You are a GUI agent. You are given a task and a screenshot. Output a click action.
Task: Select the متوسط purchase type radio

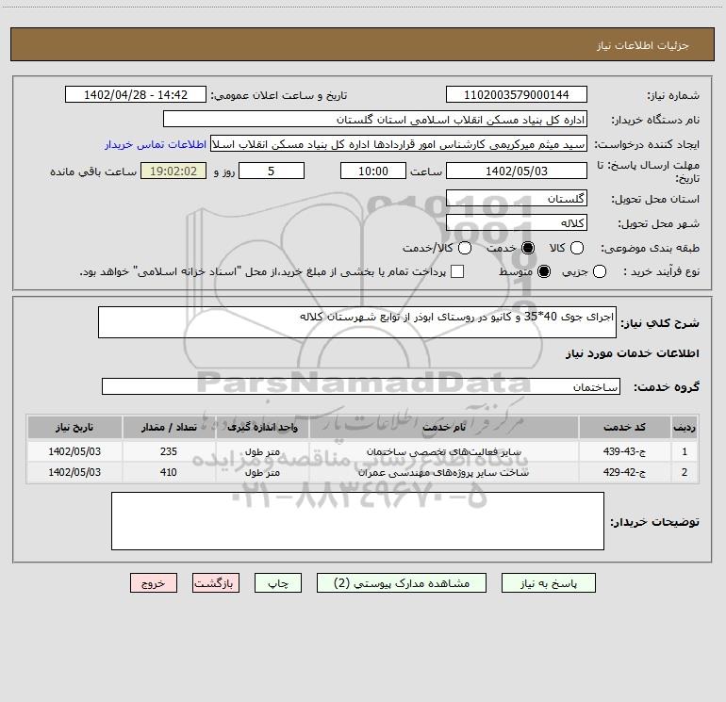pos(544,271)
